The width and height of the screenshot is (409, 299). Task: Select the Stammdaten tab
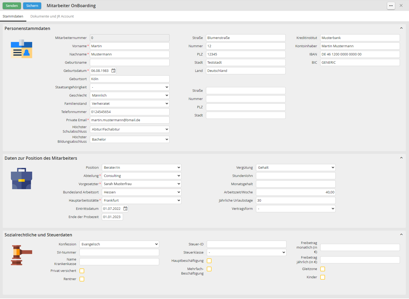(x=13, y=16)
